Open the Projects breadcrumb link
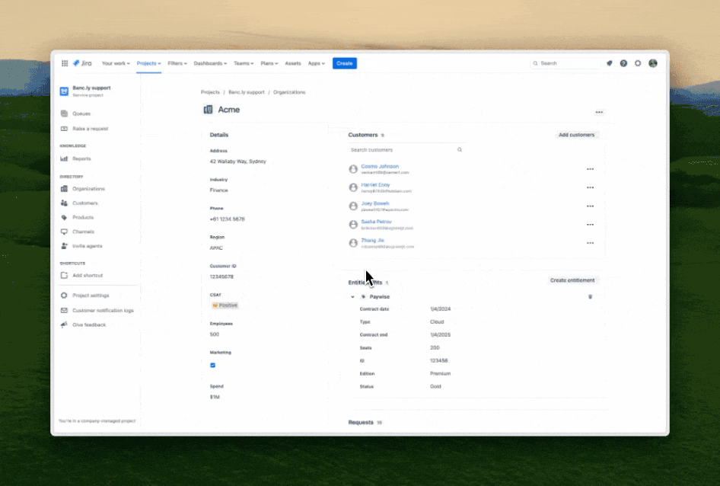Viewport: 720px width, 486px height. coord(210,92)
